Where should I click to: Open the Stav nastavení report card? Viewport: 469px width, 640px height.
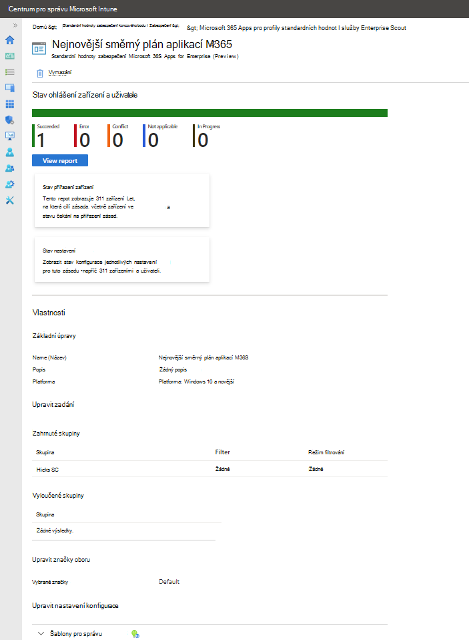pos(122,260)
